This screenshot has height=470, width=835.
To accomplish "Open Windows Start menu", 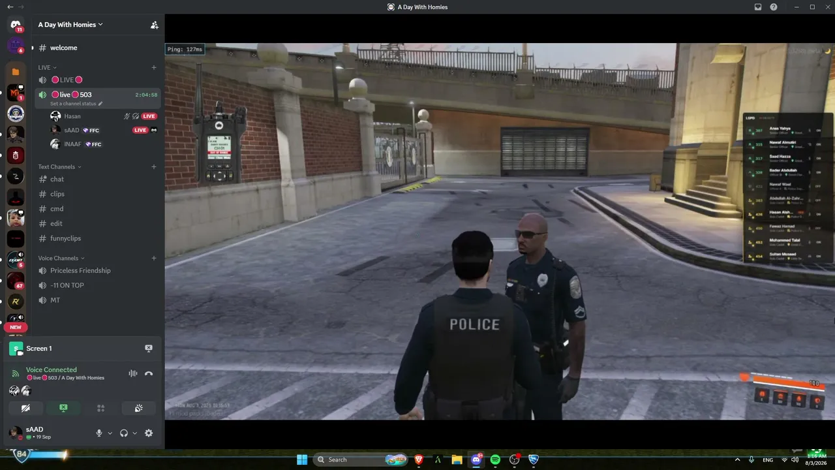I will coord(302,460).
